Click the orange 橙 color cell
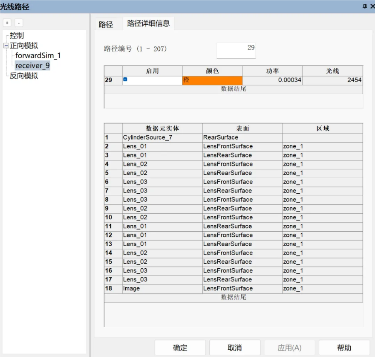The width and height of the screenshot is (375, 357). coord(212,80)
